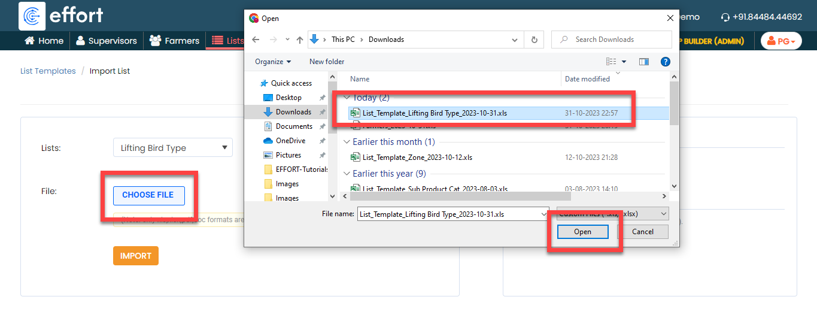
Task: Click the up-one-level arrow icon
Action: point(299,40)
